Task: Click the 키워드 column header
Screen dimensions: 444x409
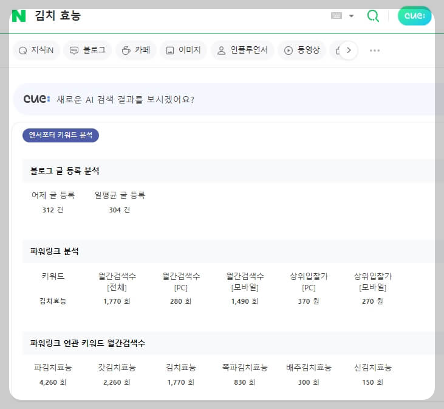Action: [x=53, y=276]
